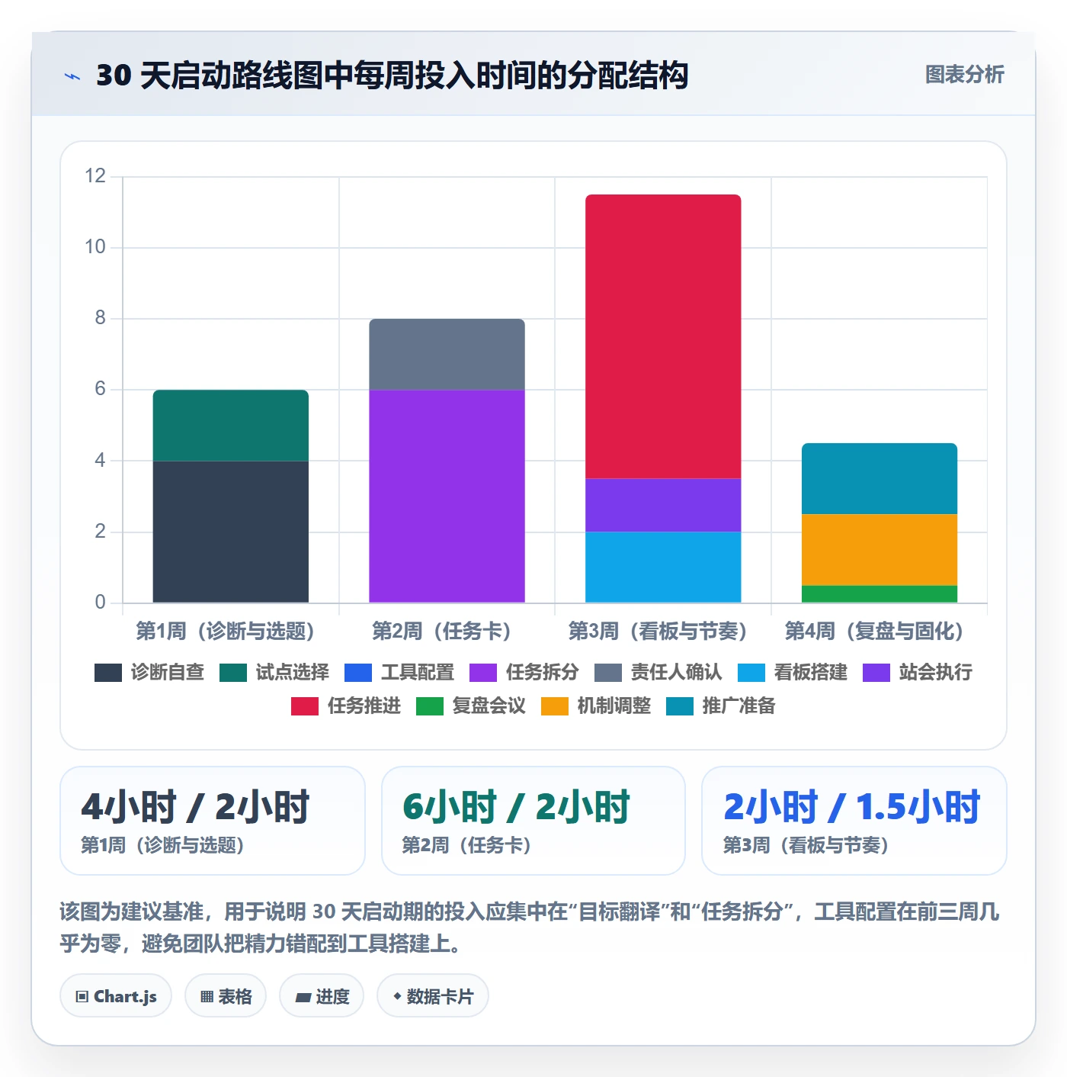This screenshot has height=1077, width=1067.
Task: Toggle the 看板搭建 legend item
Action: coord(793,672)
